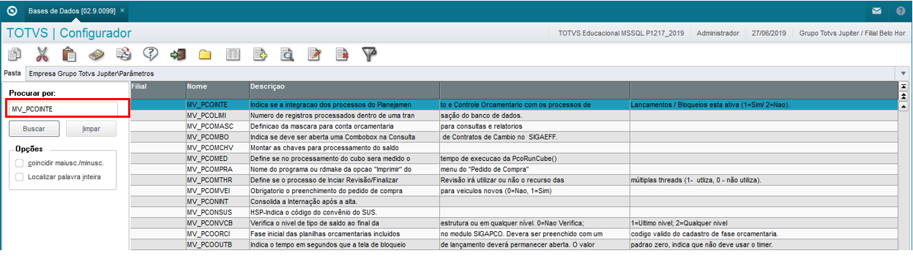The width and height of the screenshot is (913, 267).
Task: Jump to first record with top arrow
Action: coord(903,86)
